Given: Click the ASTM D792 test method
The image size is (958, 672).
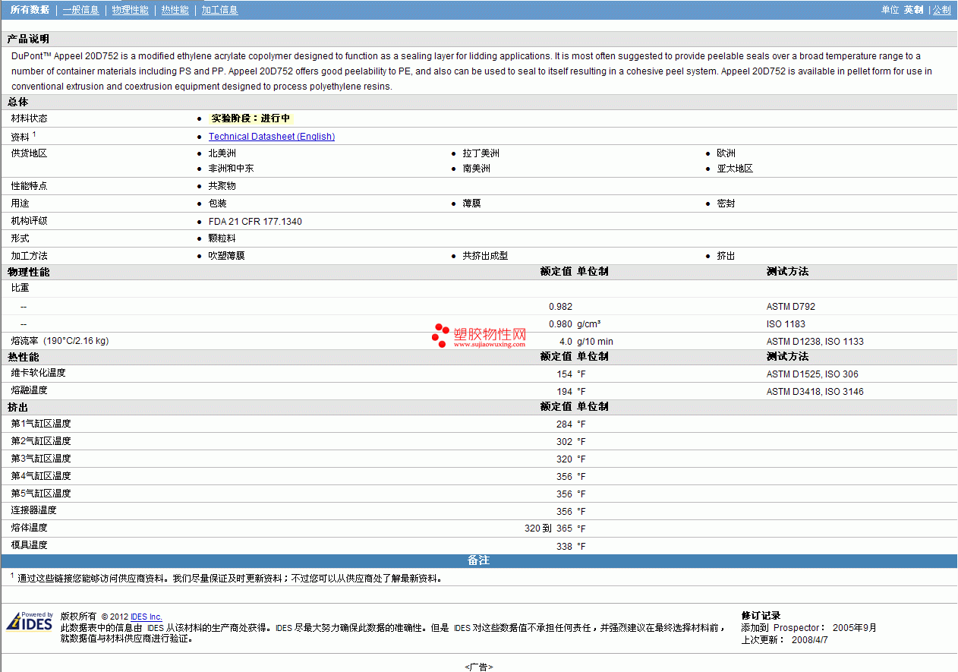Looking at the screenshot, I should click(791, 307).
